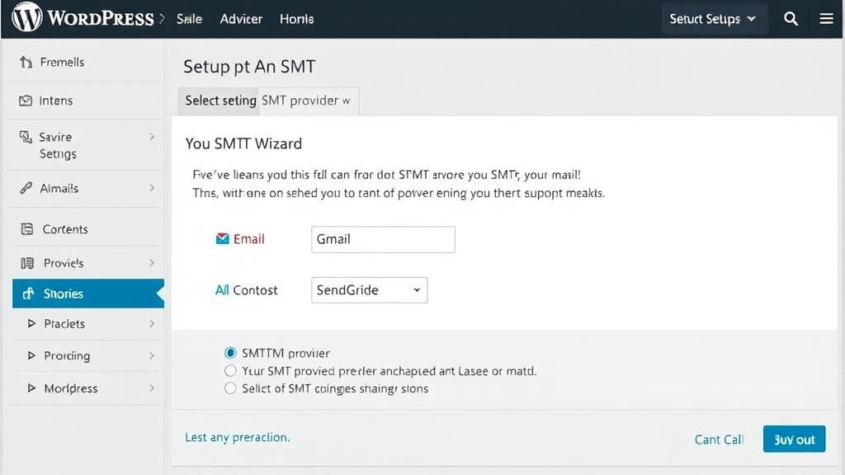This screenshot has height=475, width=845.
Task: Select the Shories sidebar item
Action: [62, 294]
